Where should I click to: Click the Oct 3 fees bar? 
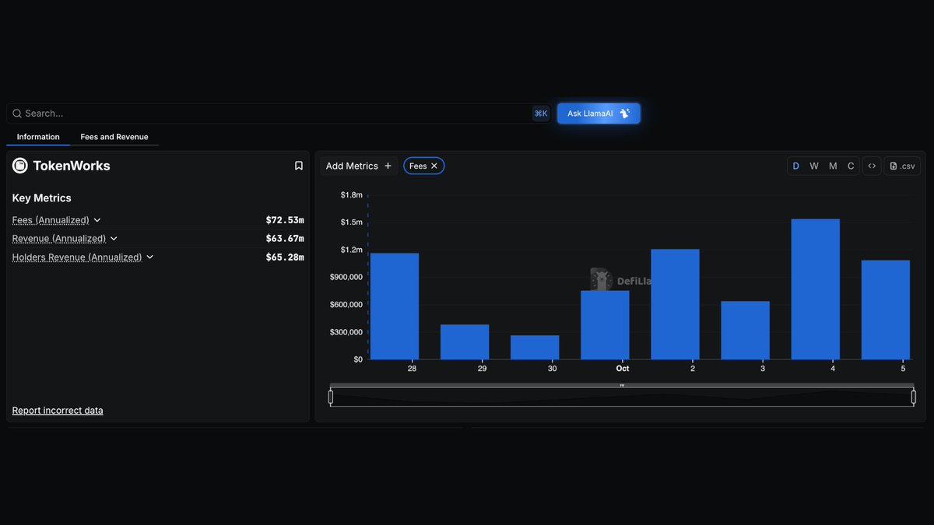point(745,331)
